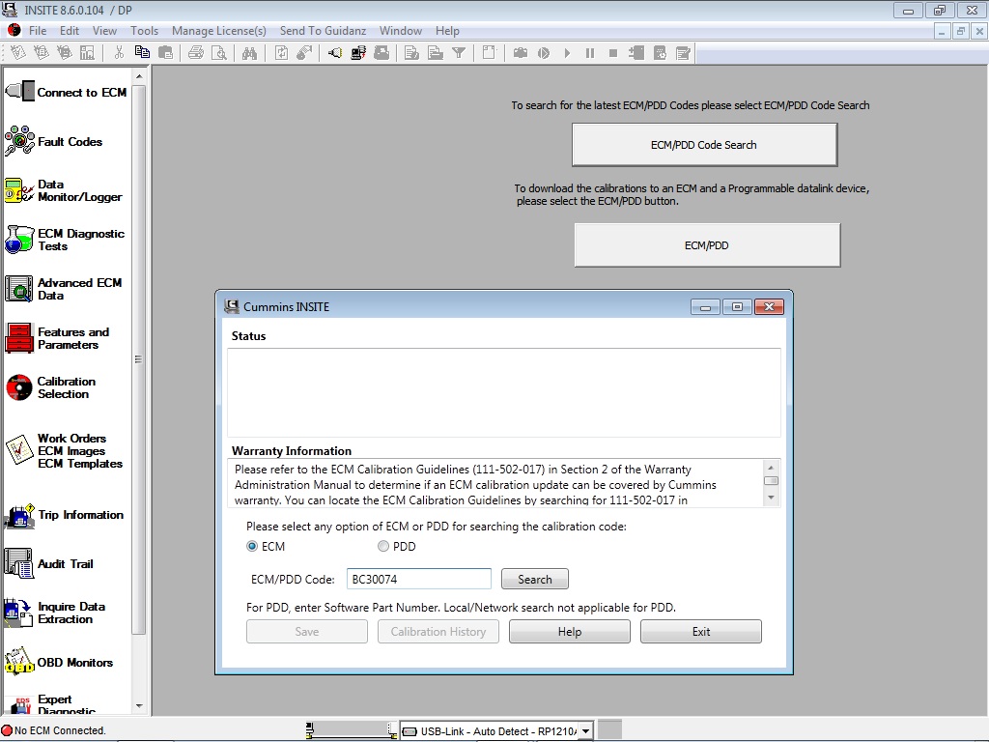Open the USB-Link Auto Detect device dropdown
This screenshot has width=989, height=742.
click(x=584, y=729)
